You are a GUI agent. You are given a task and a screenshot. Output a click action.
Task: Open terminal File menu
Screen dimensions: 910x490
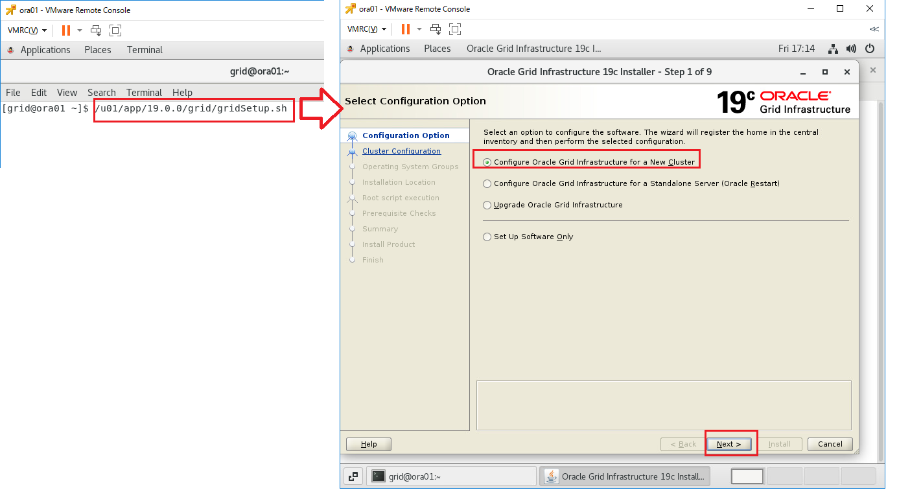click(13, 93)
